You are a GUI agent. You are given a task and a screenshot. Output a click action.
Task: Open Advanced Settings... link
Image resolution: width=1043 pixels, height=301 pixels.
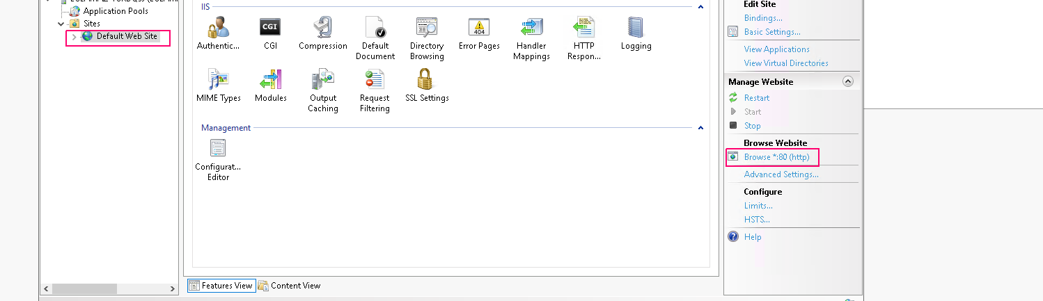781,174
